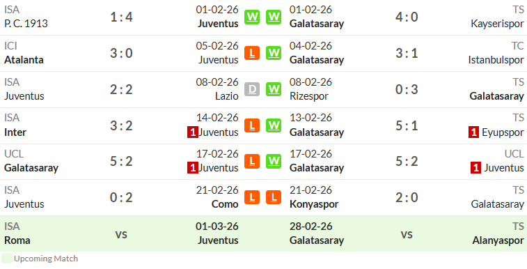Click the W badge for Juventus on 01-02-26
Screen dimensions: 527x269
click(252, 17)
